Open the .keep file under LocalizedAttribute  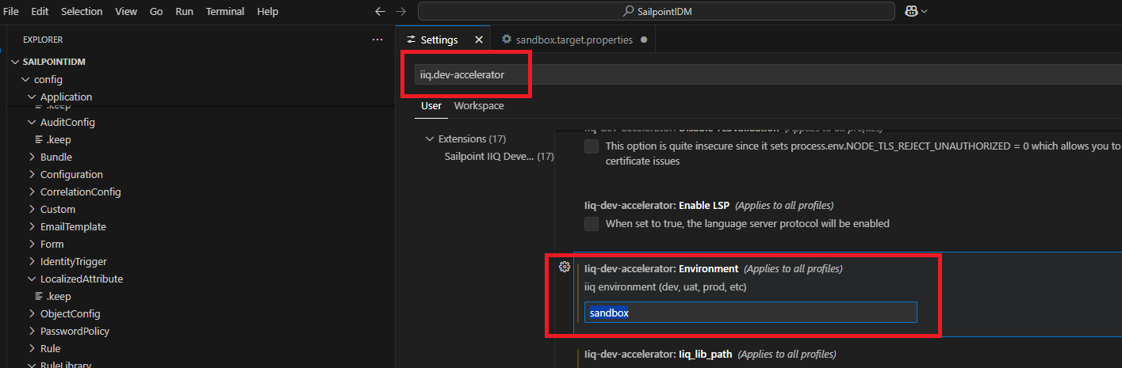click(59, 296)
